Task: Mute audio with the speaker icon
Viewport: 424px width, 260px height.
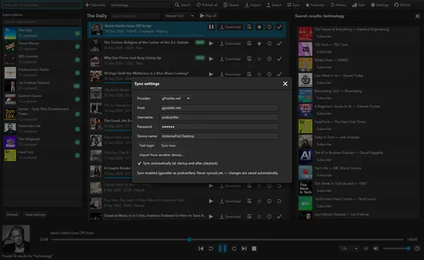Action: click(376, 249)
